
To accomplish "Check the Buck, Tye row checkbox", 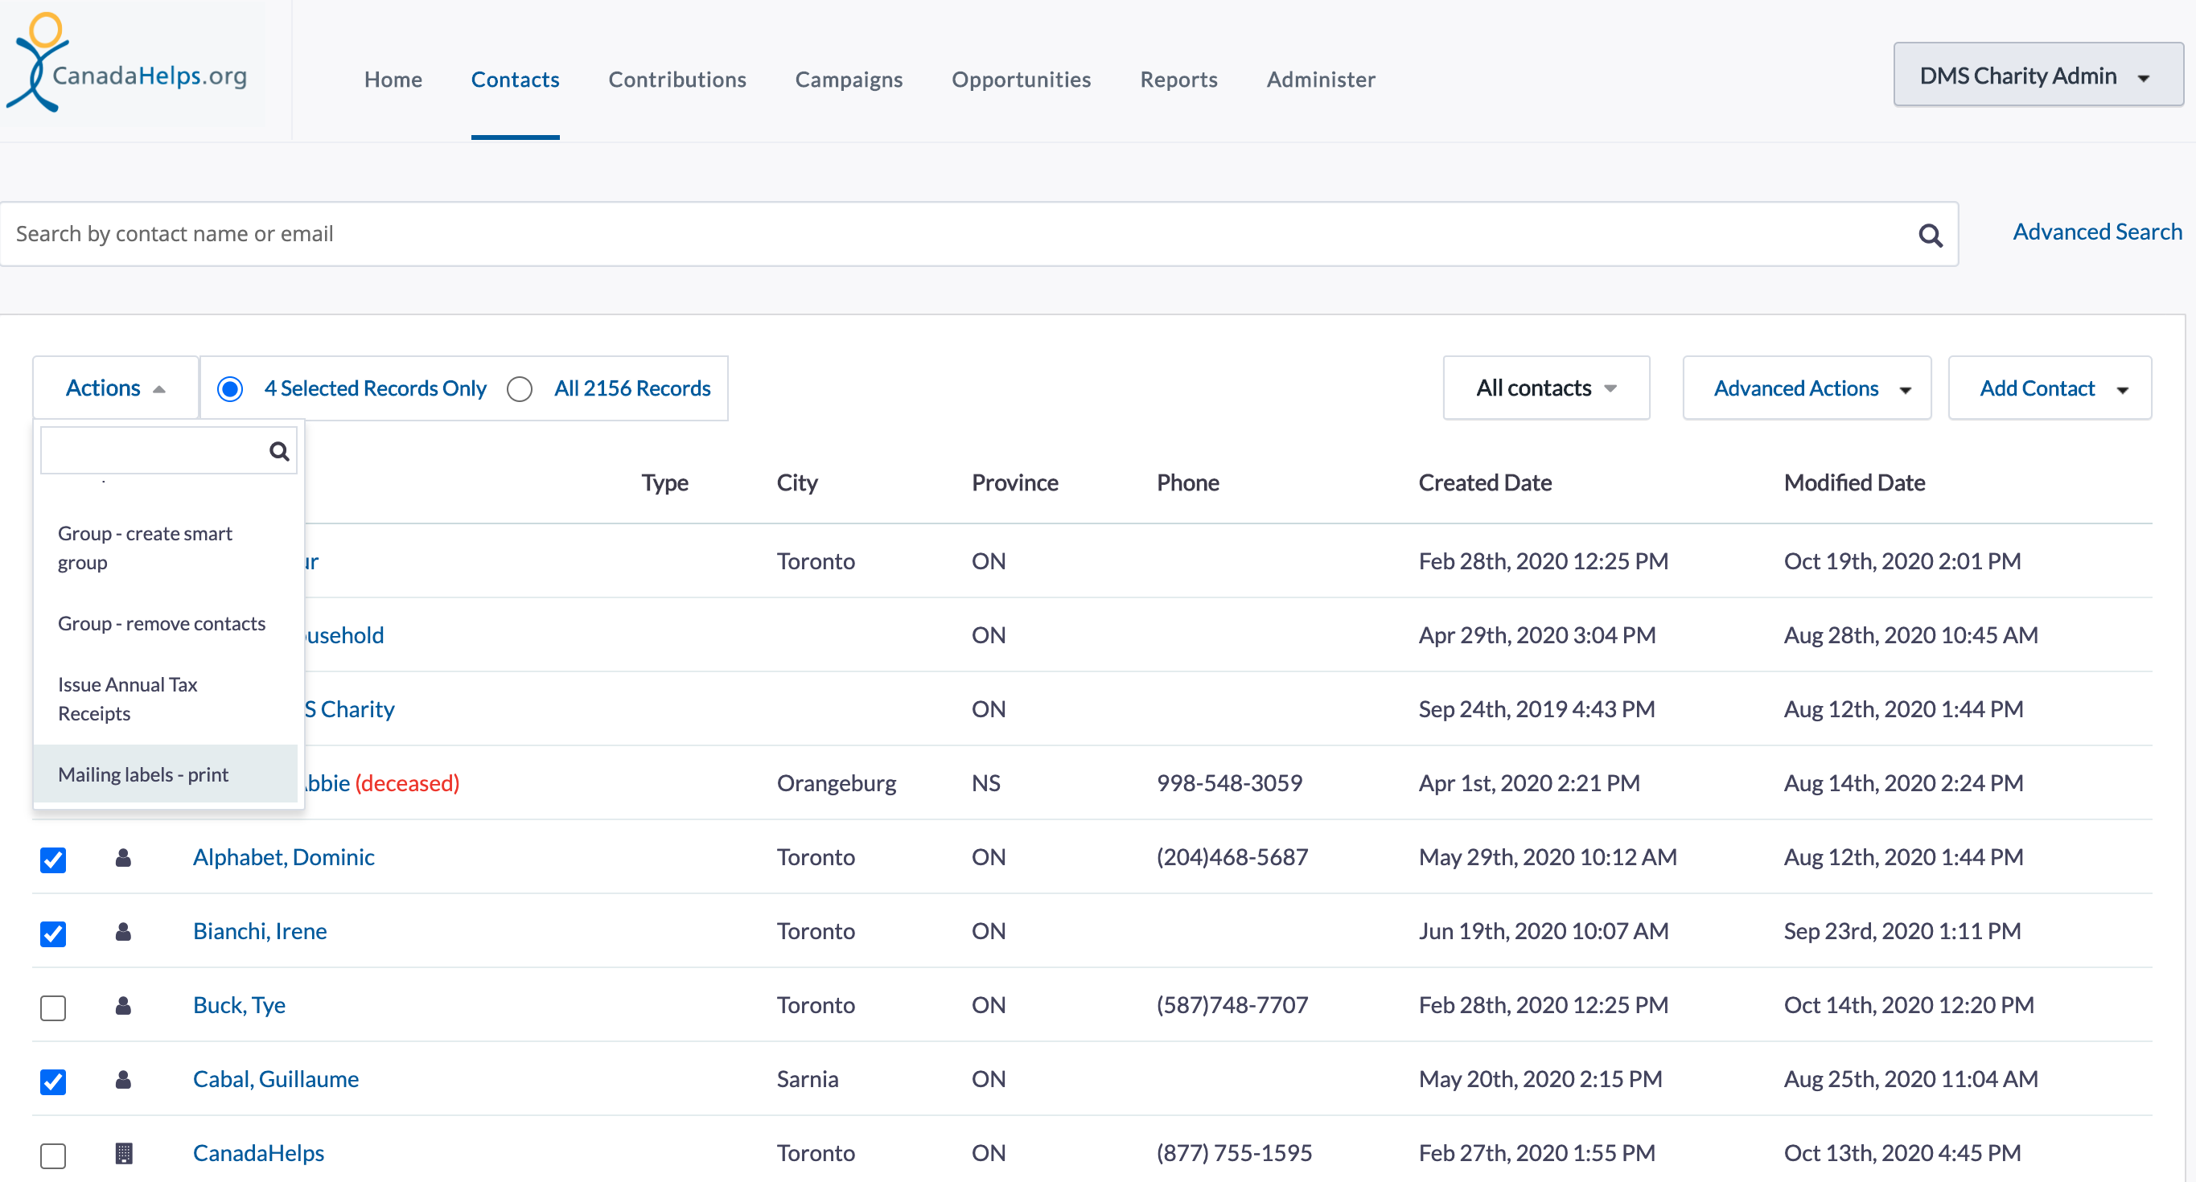I will pyautogui.click(x=53, y=1008).
